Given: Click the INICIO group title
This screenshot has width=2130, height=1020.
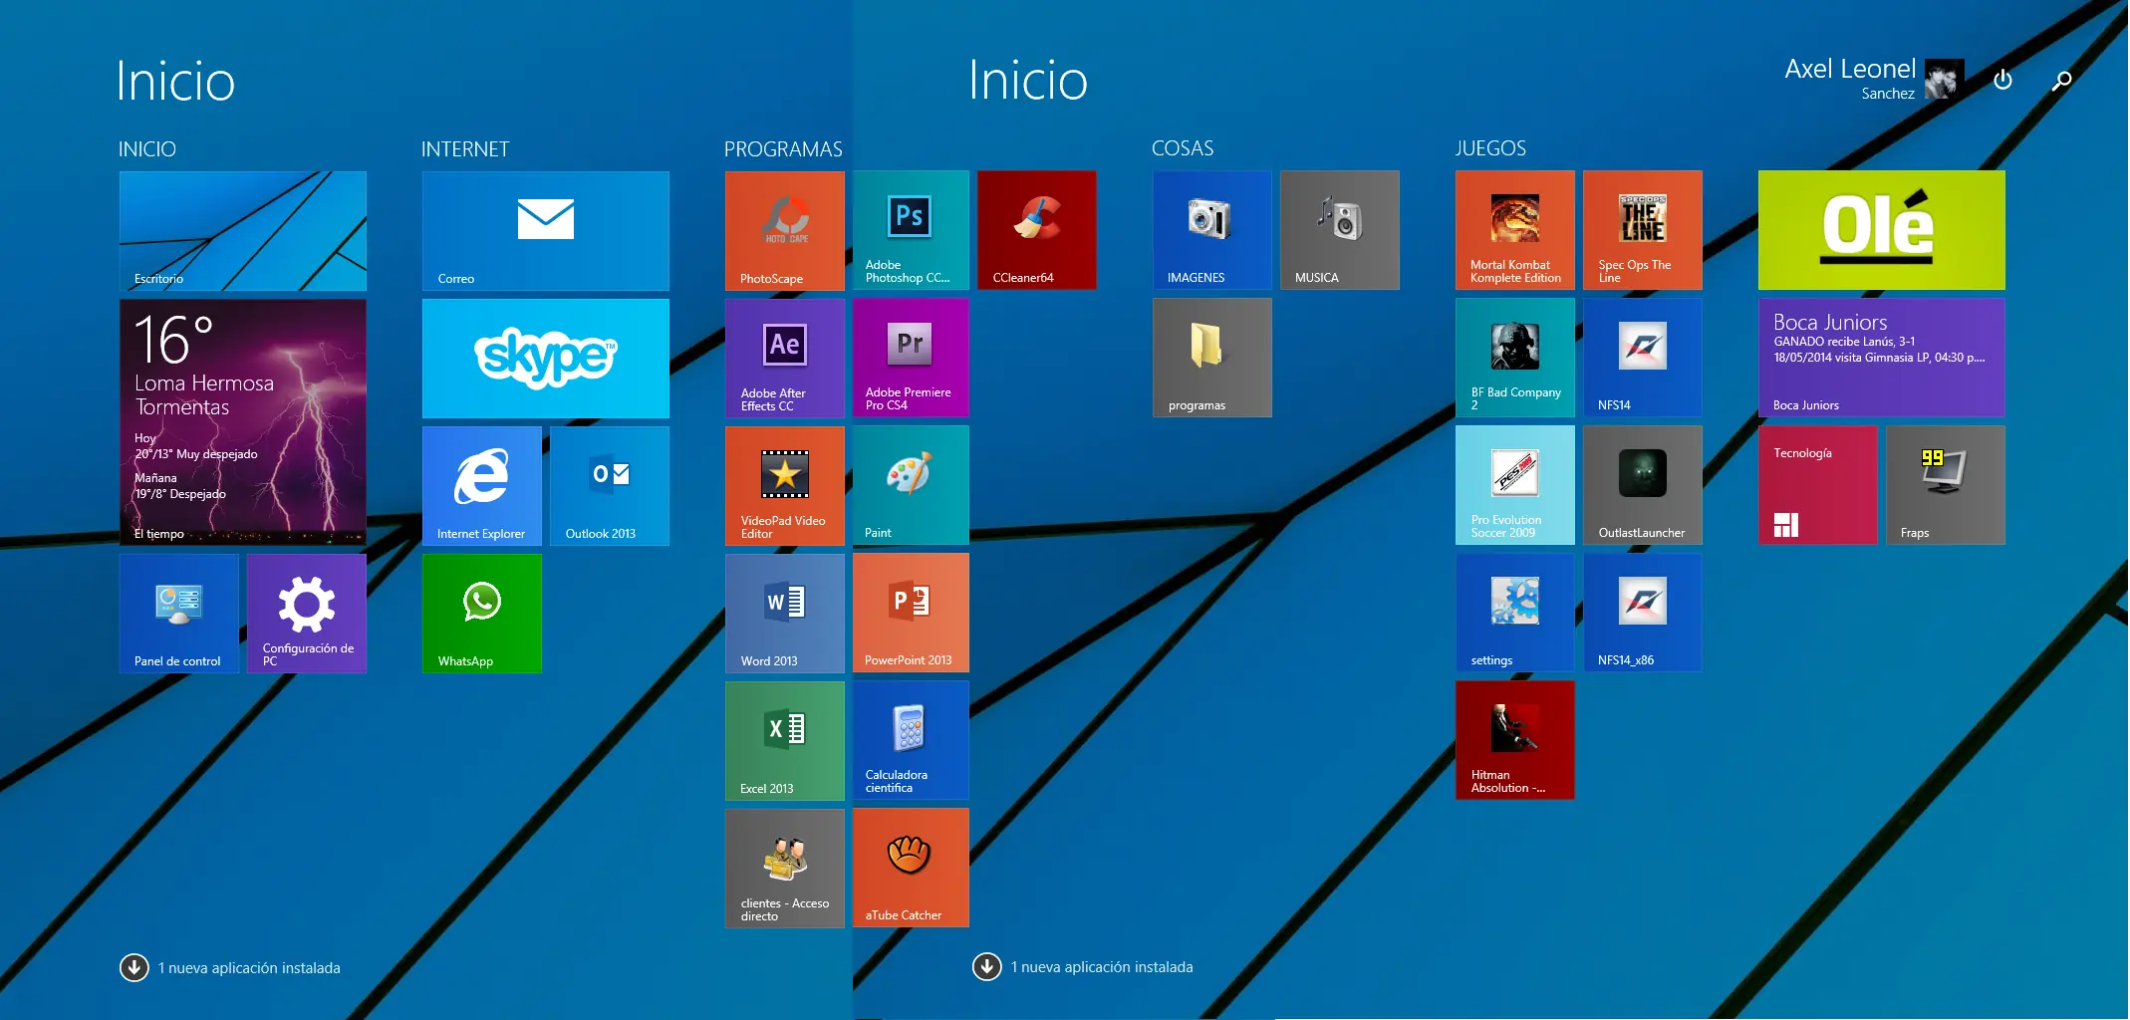Looking at the screenshot, I should point(147,149).
